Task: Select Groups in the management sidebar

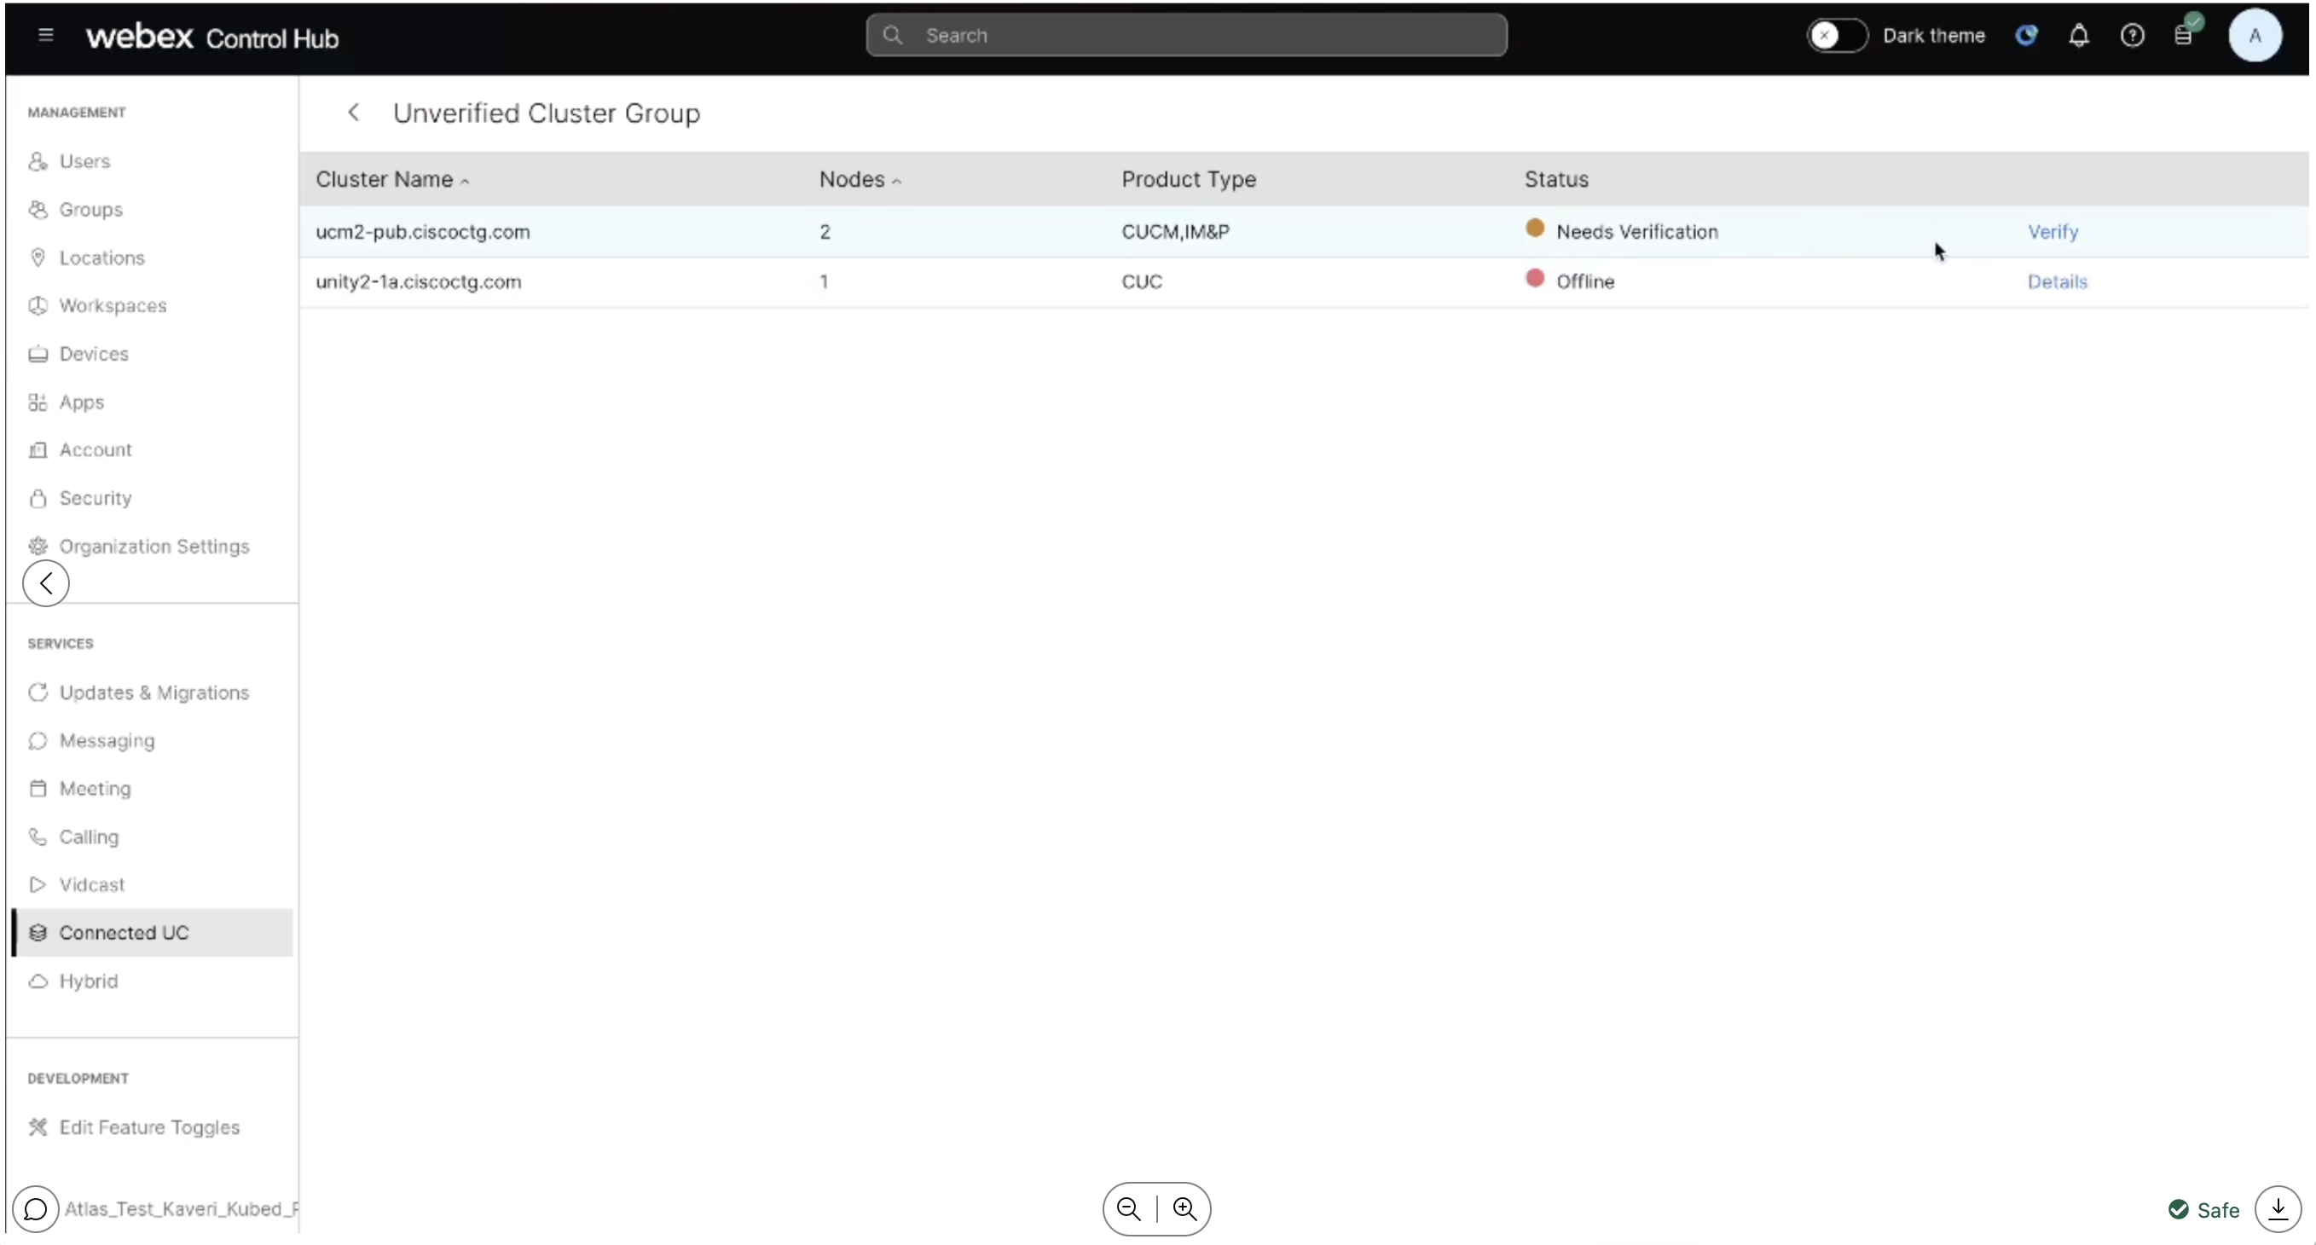Action: pyautogui.click(x=90, y=209)
